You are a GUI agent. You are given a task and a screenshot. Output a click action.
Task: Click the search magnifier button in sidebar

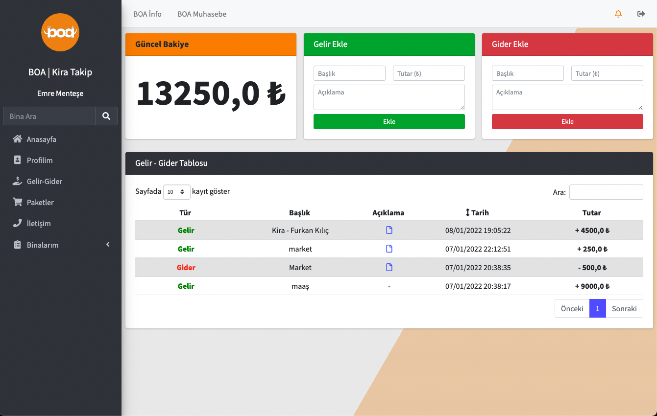click(106, 116)
